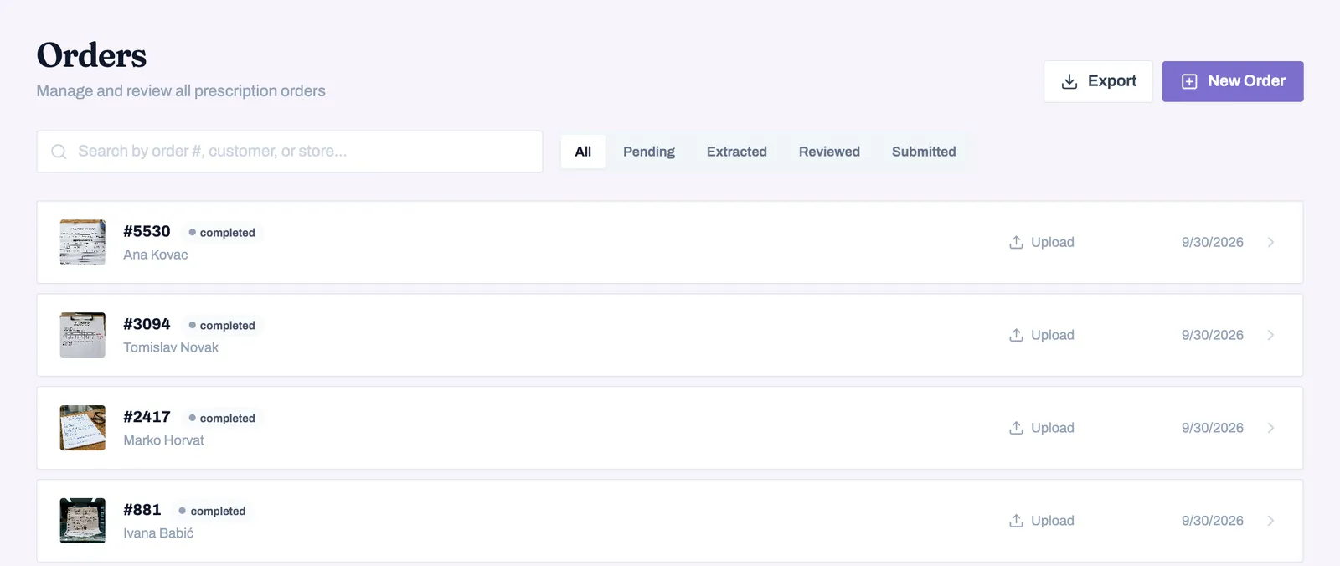
Task: Expand order #5530 with its chevron
Action: [1270, 242]
